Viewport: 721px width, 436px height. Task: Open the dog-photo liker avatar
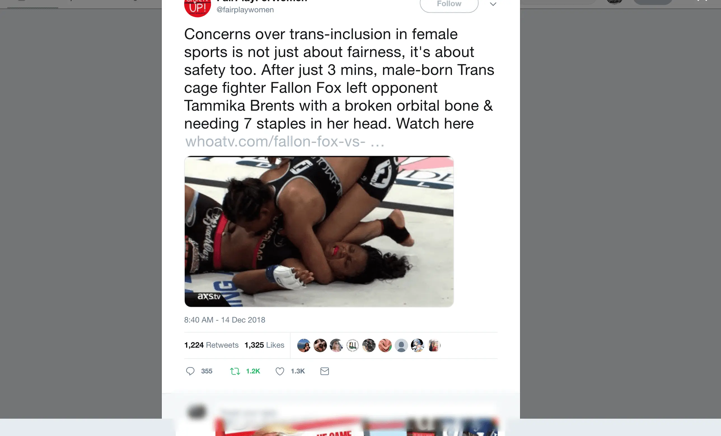[x=320, y=345]
